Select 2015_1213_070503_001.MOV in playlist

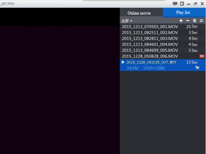click(163, 27)
